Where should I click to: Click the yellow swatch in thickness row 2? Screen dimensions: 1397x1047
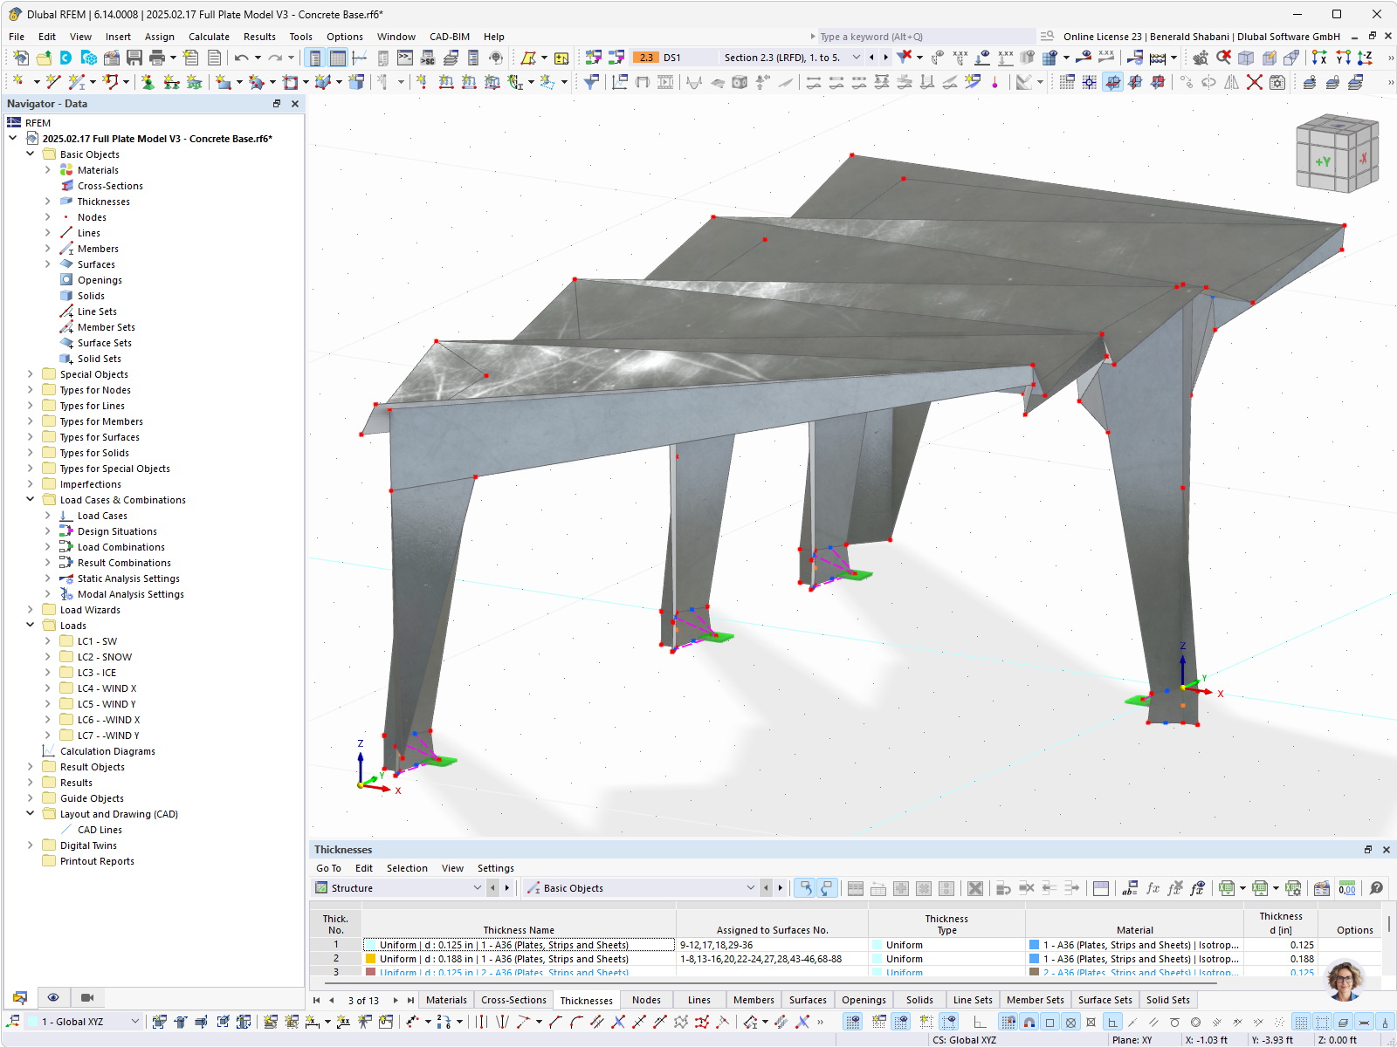pyautogui.click(x=370, y=958)
